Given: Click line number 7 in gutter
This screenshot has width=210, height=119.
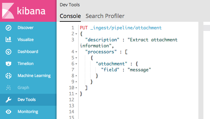Looking at the screenshot, I should pos(73,70).
